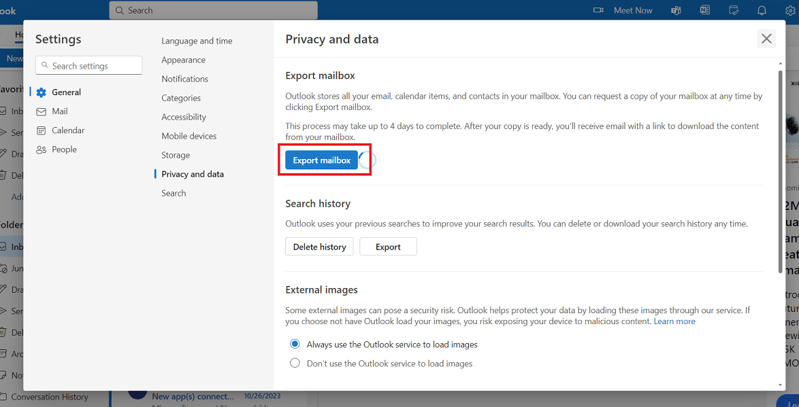Click the magnifier icon in top Search bar
This screenshot has width=799, height=407.
tap(119, 10)
